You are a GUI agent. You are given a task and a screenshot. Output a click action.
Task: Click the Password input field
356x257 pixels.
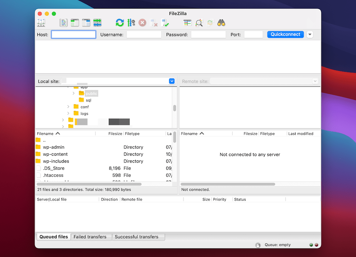[208, 34]
